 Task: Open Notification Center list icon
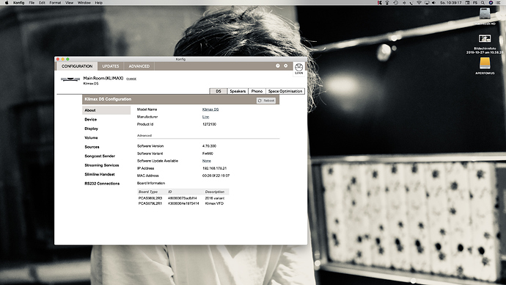pyautogui.click(x=499, y=3)
